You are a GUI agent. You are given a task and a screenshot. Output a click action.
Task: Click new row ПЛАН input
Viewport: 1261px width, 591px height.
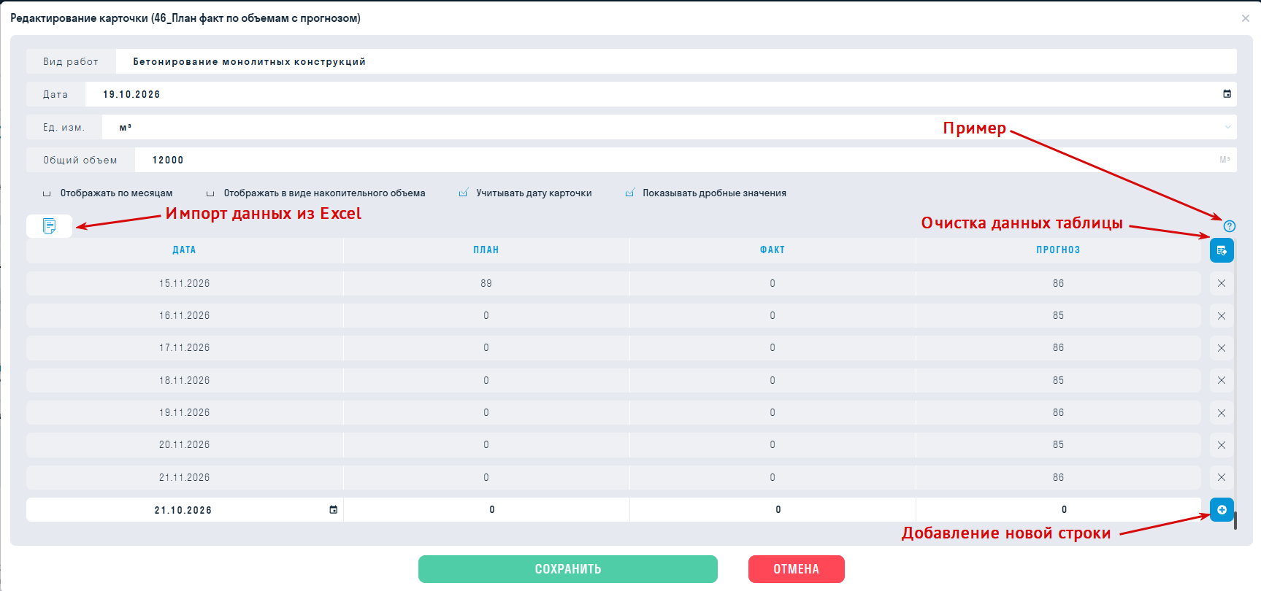486,509
